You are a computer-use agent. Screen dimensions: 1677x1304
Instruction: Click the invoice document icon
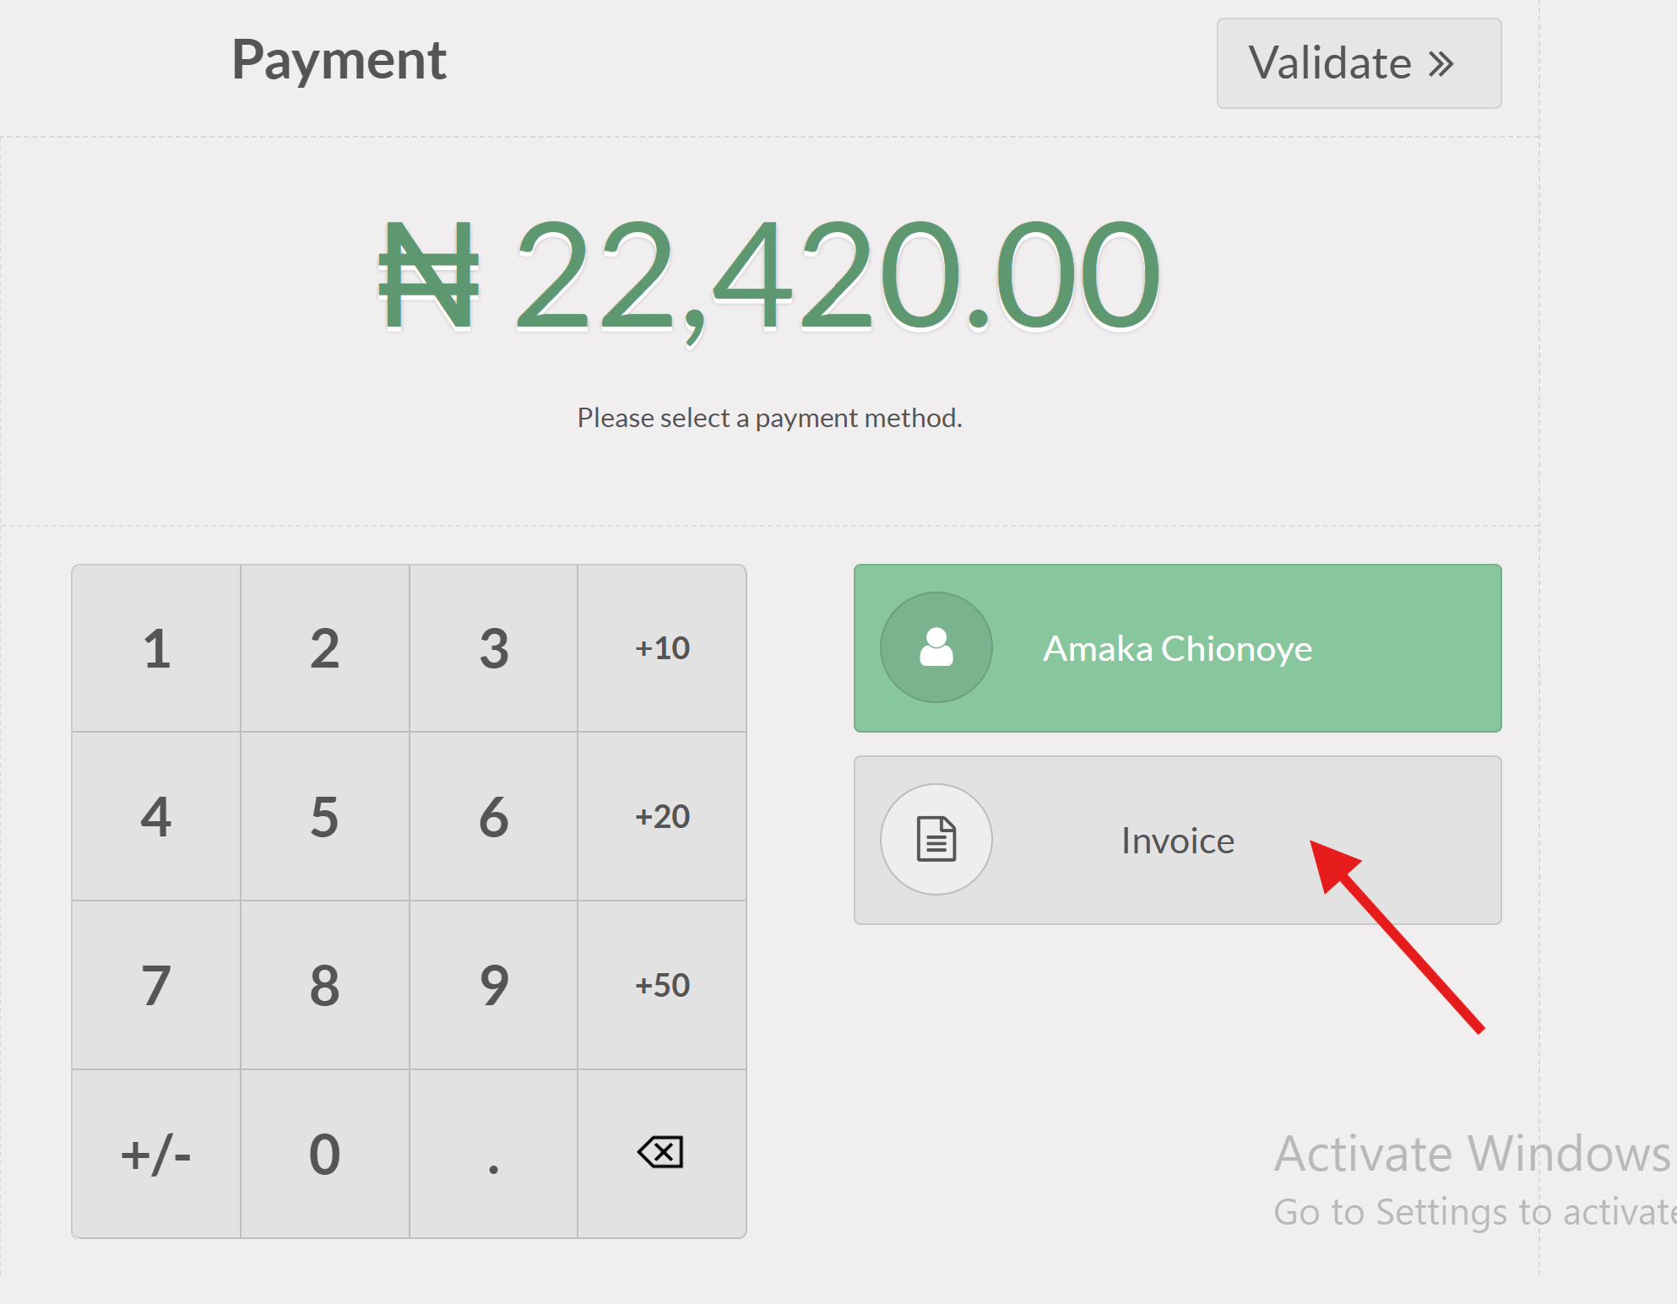click(x=936, y=839)
